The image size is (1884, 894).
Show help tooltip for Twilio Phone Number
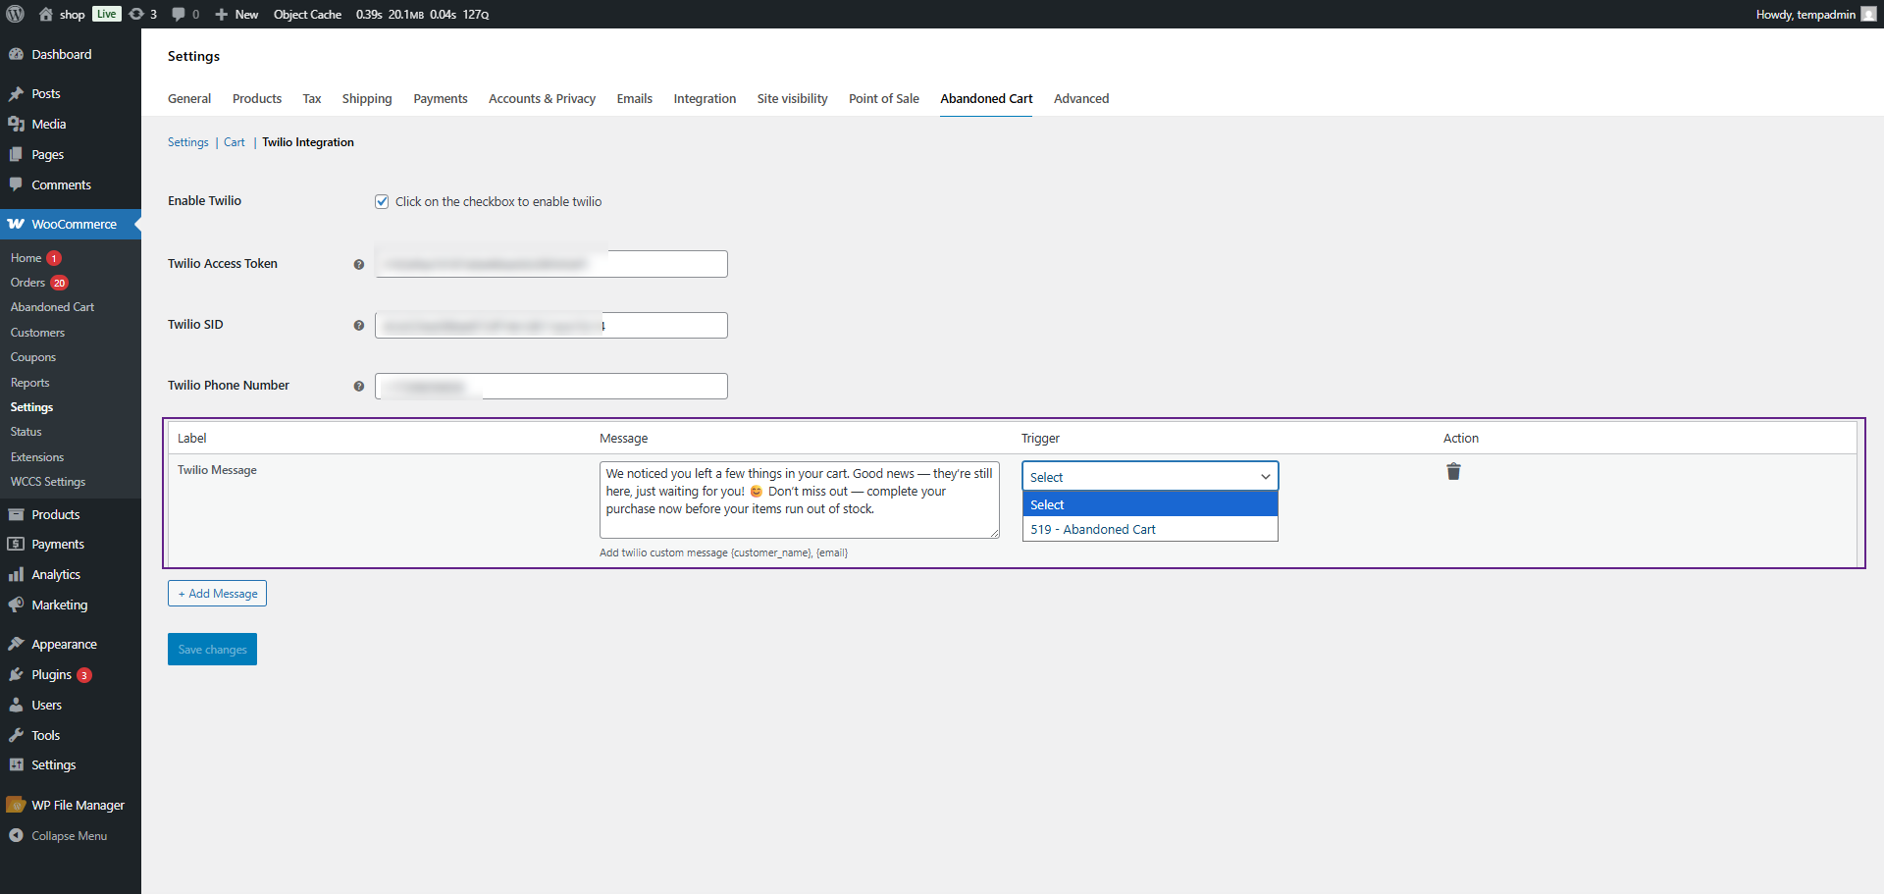pos(359,387)
